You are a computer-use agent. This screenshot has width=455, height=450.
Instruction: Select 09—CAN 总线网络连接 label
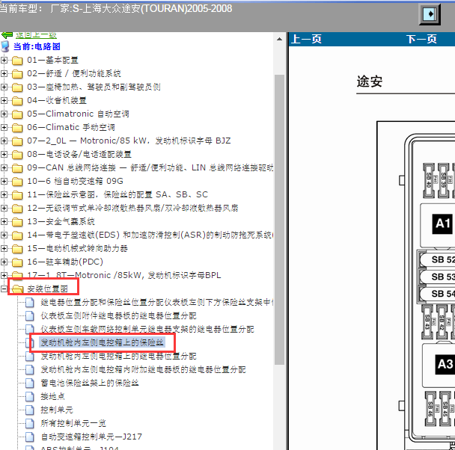[150, 167]
